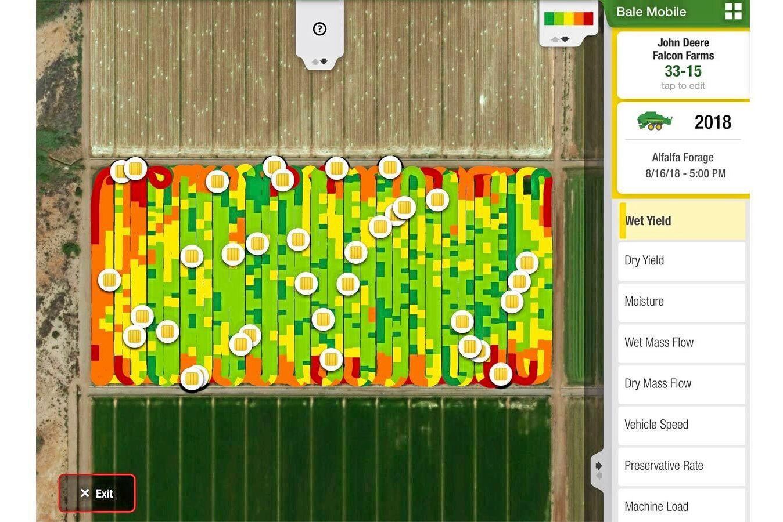Image resolution: width=783 pixels, height=522 pixels.
Task: Tap the color legend bar
Action: (569, 19)
